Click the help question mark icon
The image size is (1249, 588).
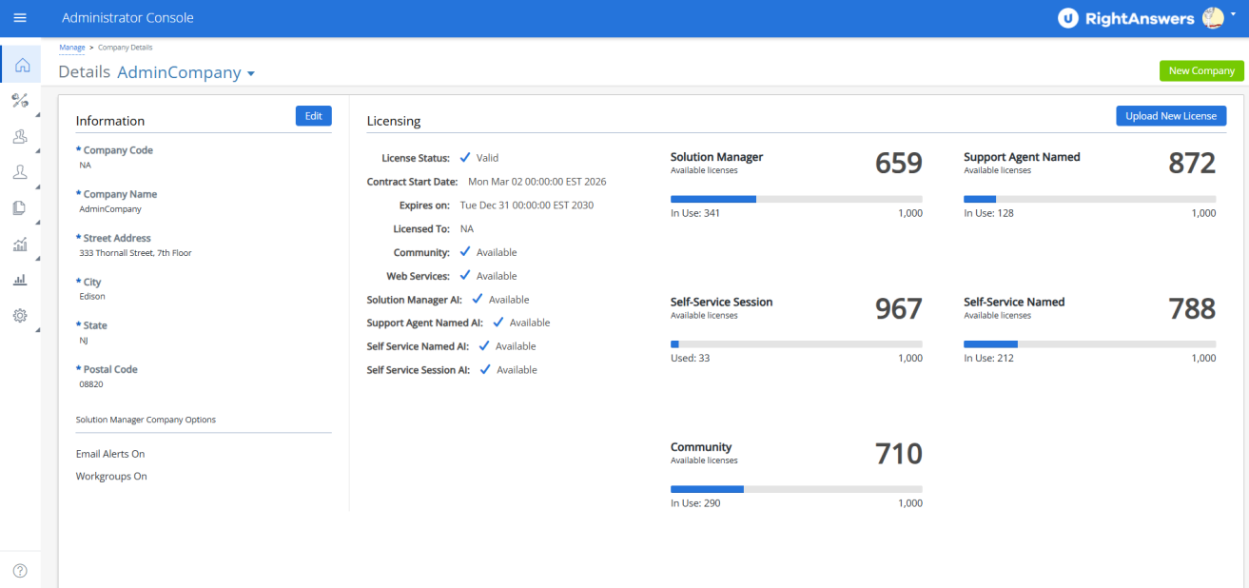point(20,571)
